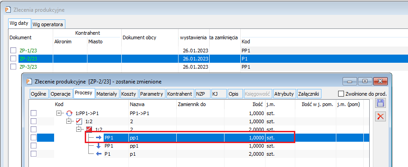This screenshot has height=167, width=408.
Task: Click the red circular process icon for 1:PP1->P1
Action: pyautogui.click(x=69, y=113)
